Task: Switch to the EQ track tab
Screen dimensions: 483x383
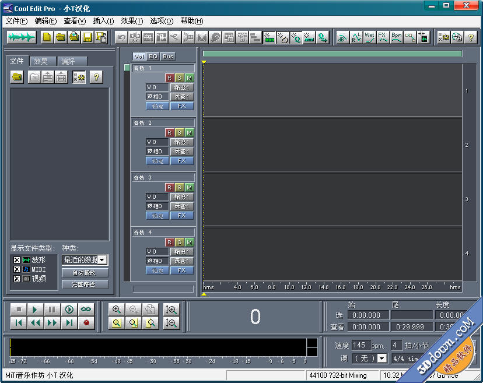Action: 153,57
